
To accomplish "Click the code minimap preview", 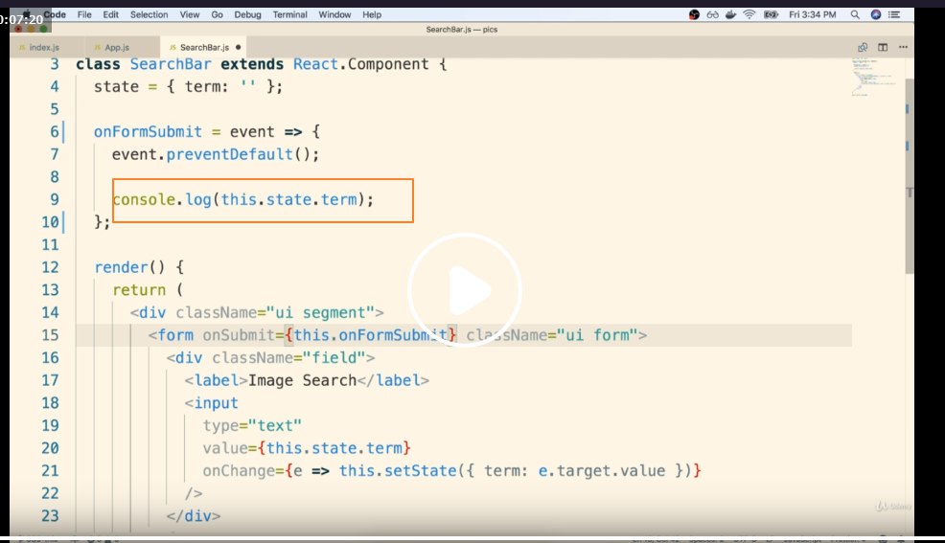I will 873,77.
